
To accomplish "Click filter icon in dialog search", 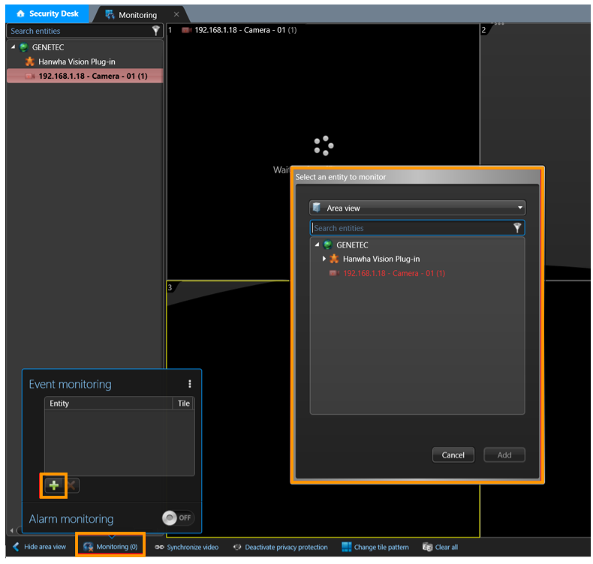I will tap(517, 227).
